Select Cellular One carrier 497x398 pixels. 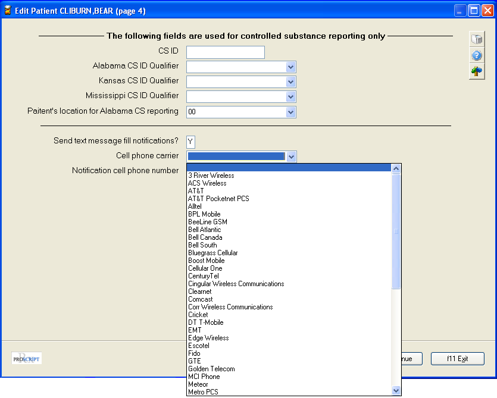(289, 268)
